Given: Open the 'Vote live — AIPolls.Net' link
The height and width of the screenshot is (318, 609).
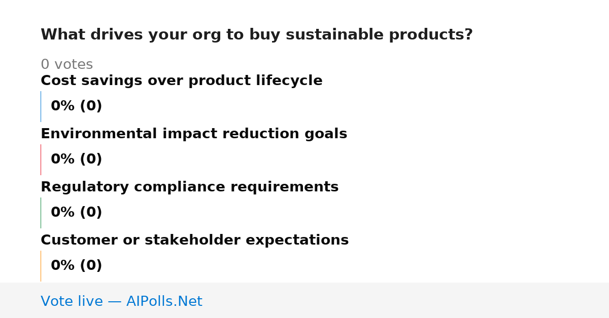Looking at the screenshot, I should pyautogui.click(x=121, y=301).
